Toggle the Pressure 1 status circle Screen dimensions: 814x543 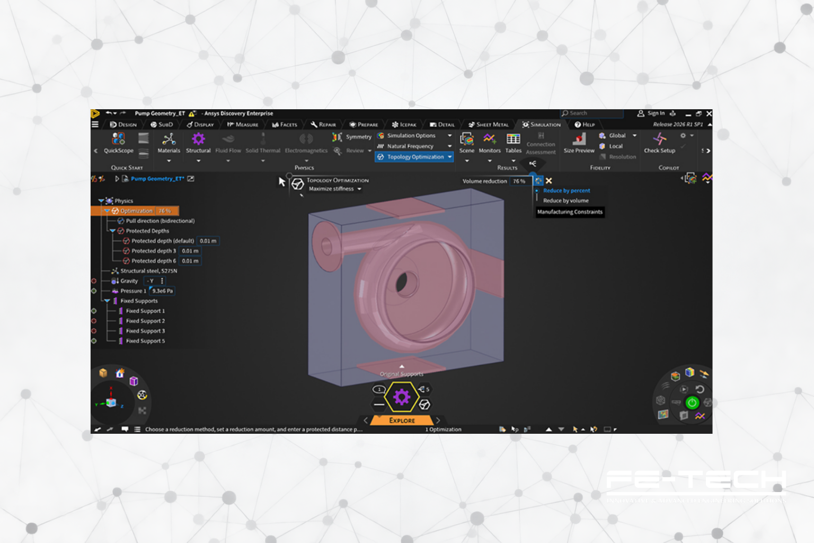click(94, 291)
